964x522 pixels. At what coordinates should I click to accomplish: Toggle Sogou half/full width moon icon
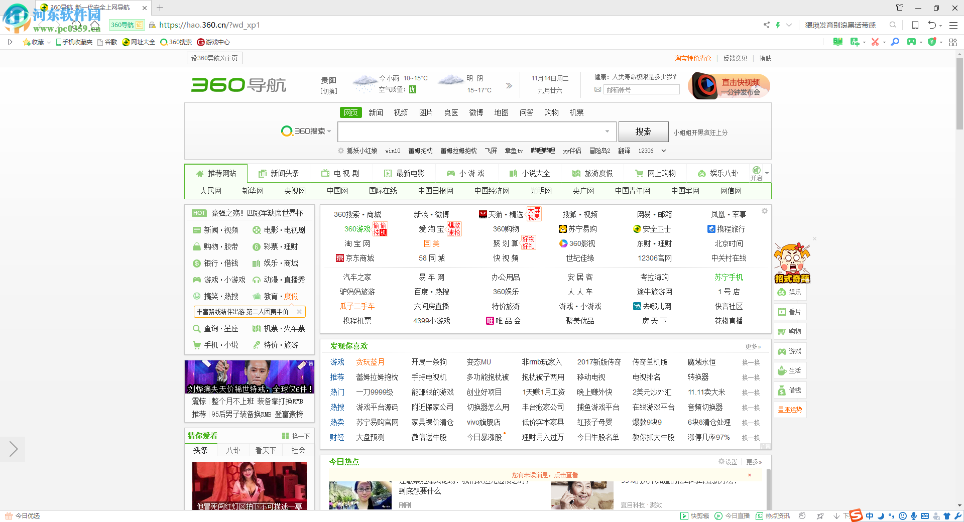point(881,516)
